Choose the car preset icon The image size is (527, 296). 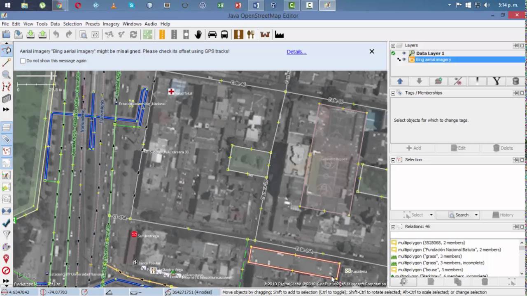(212, 35)
